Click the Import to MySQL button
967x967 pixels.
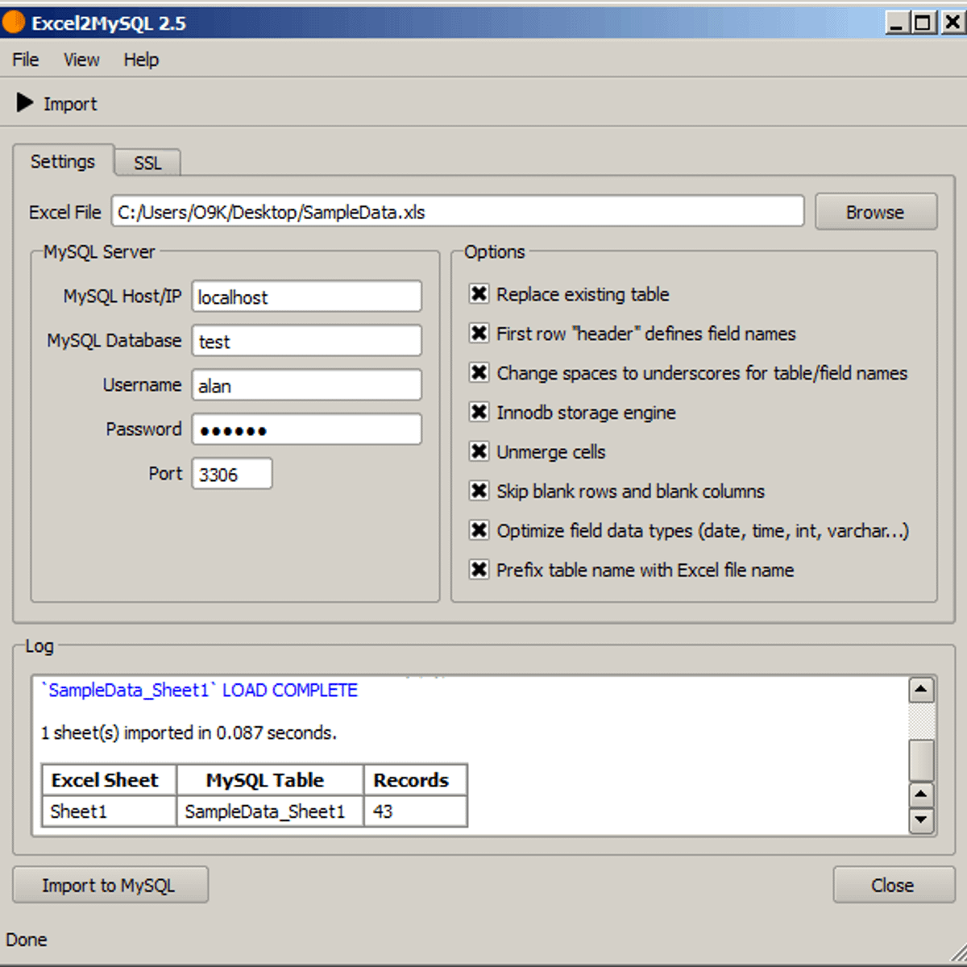pyautogui.click(x=110, y=885)
